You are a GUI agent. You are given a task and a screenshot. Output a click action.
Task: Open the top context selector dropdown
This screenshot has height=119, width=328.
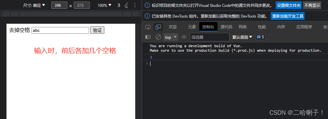pyautogui.click(x=171, y=37)
